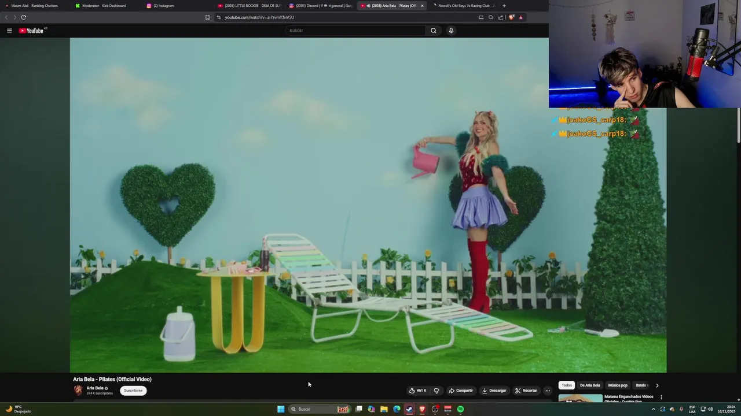
Task: Switch to '(2) Instagram' tab
Action: 177,6
